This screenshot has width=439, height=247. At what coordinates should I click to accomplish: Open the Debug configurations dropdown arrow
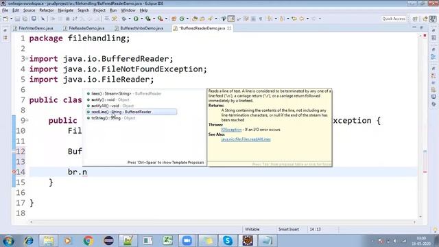pos(130,19)
